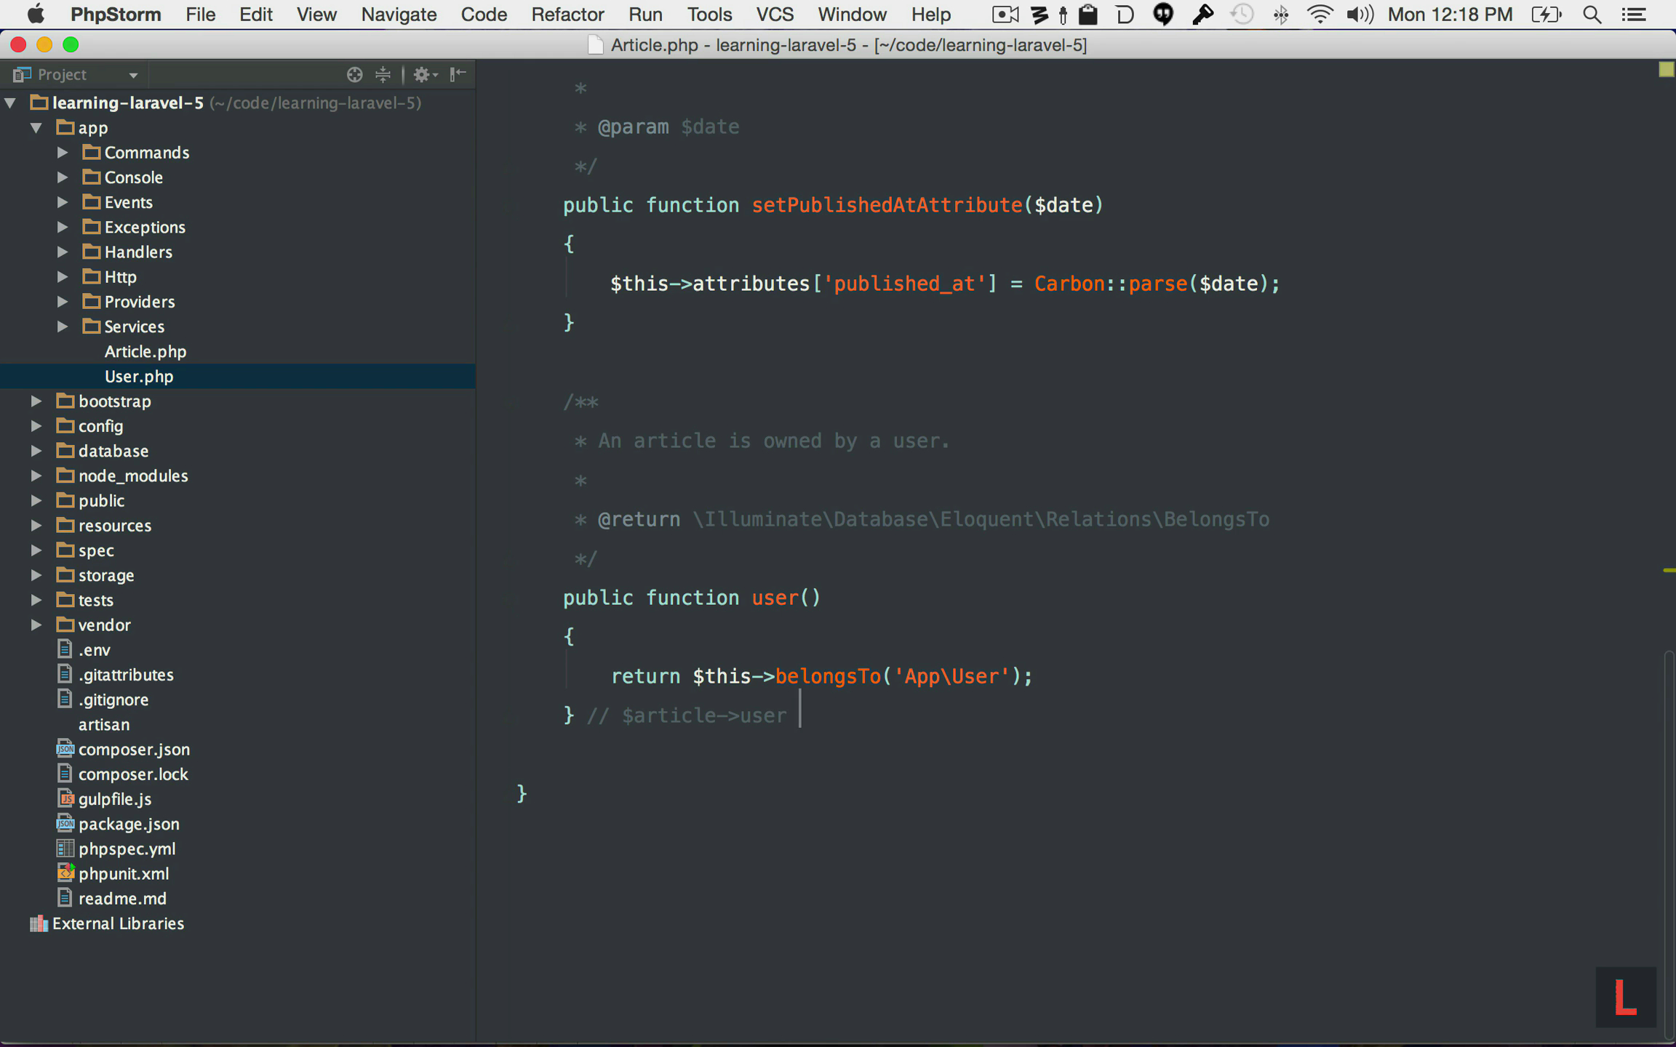The width and height of the screenshot is (1676, 1047).
Task: Expand the database folder
Action: pos(36,451)
